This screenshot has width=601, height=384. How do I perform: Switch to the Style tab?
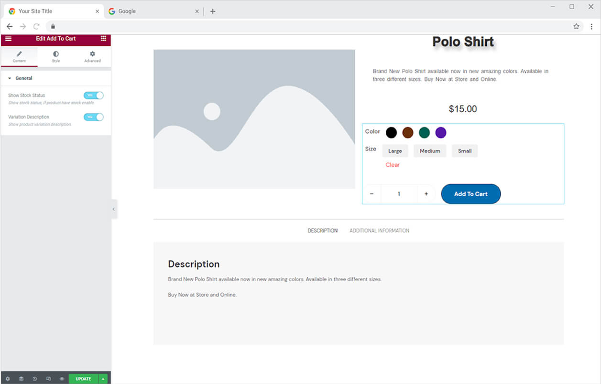[x=56, y=57]
